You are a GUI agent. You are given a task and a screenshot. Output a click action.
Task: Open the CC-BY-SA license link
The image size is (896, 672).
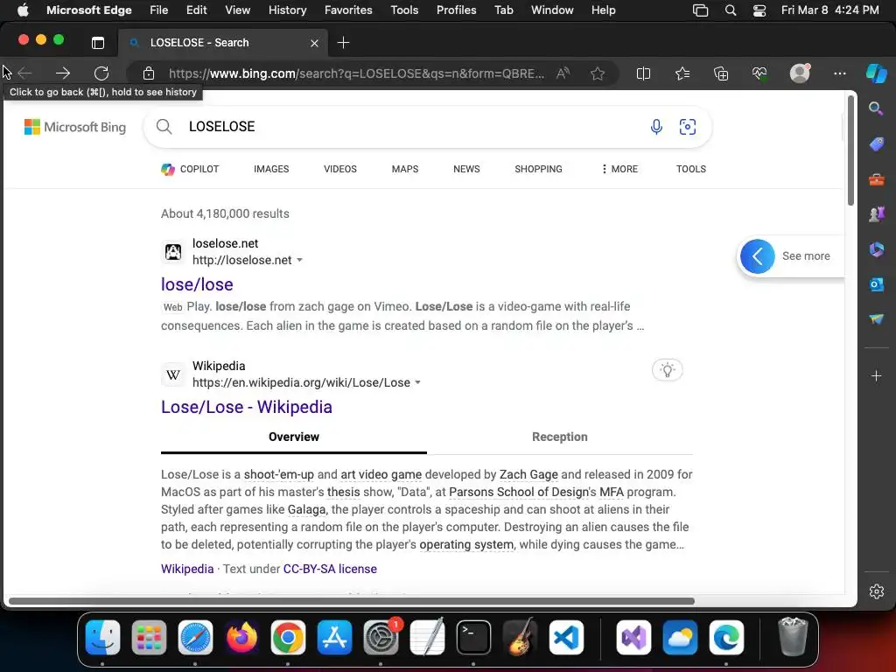coord(330,569)
